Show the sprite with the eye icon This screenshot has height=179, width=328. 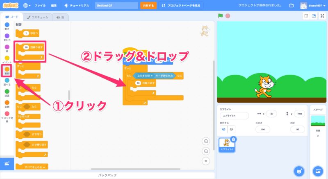pyautogui.click(x=223, y=129)
